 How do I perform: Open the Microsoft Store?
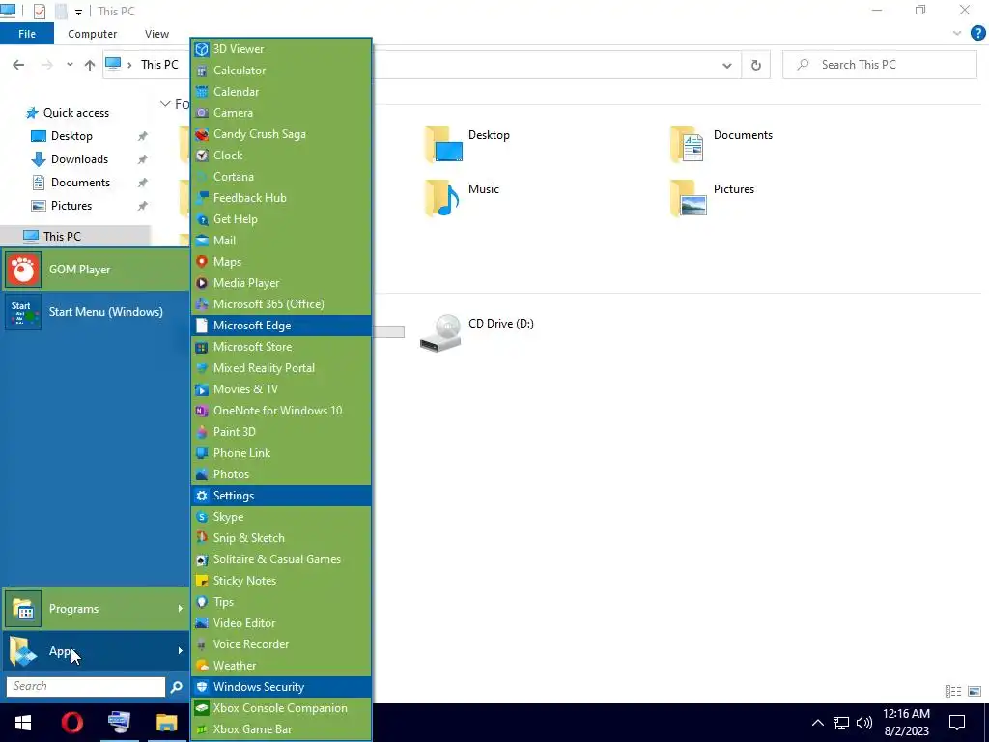click(281, 347)
